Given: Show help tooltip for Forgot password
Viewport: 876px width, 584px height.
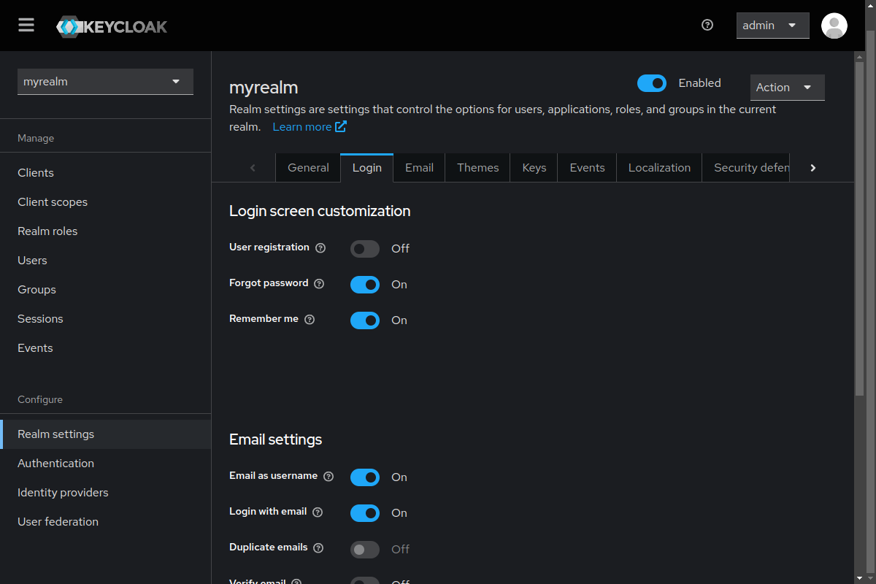Looking at the screenshot, I should coord(319,284).
